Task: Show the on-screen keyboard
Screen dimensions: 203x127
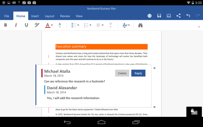Action: coord(194,112)
